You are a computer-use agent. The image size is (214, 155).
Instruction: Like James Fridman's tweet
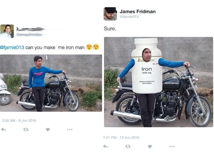pos(150,146)
